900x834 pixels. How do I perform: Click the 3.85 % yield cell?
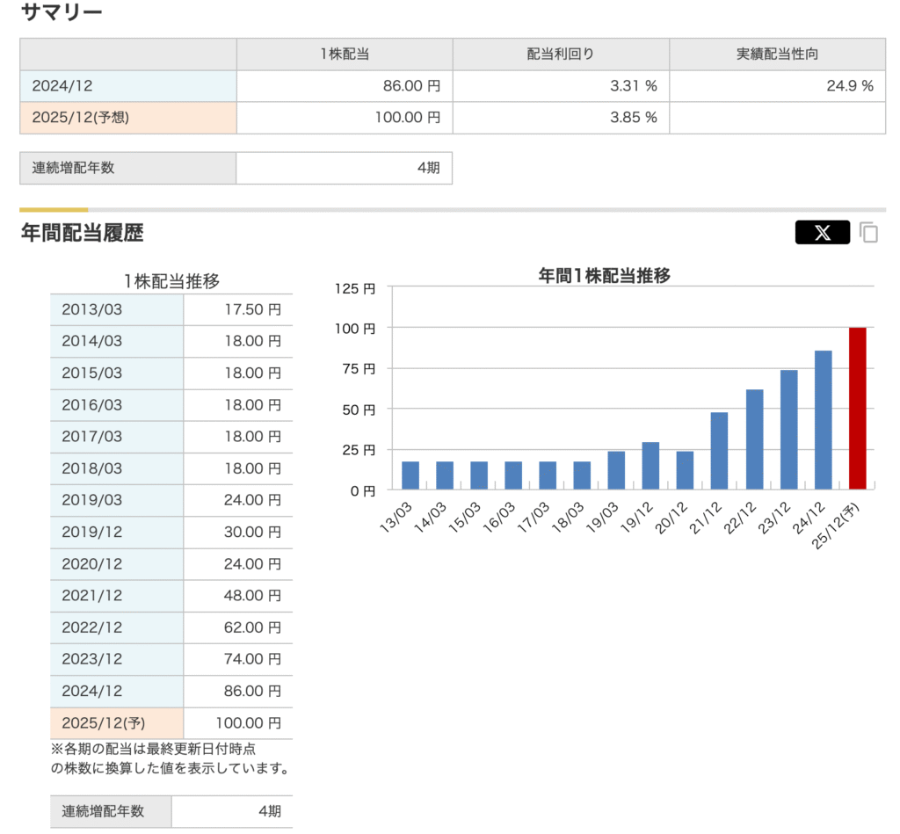coord(561,117)
